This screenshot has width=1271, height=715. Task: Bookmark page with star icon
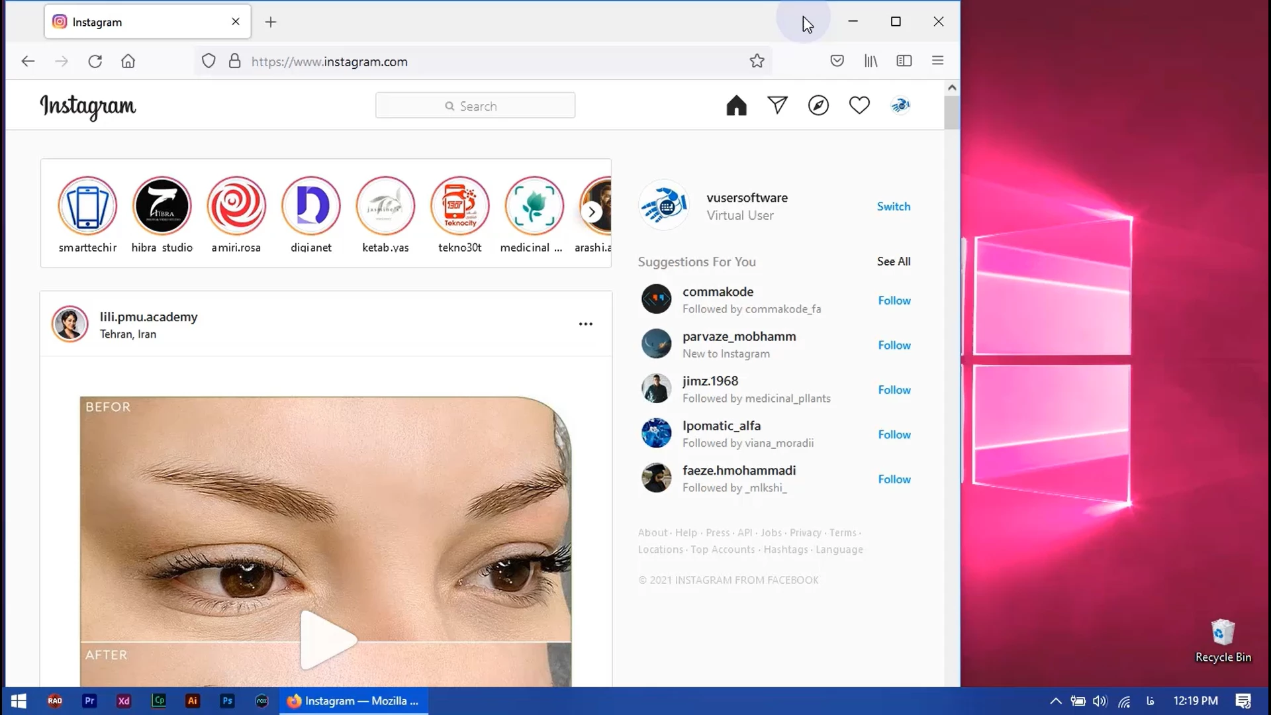(x=757, y=61)
